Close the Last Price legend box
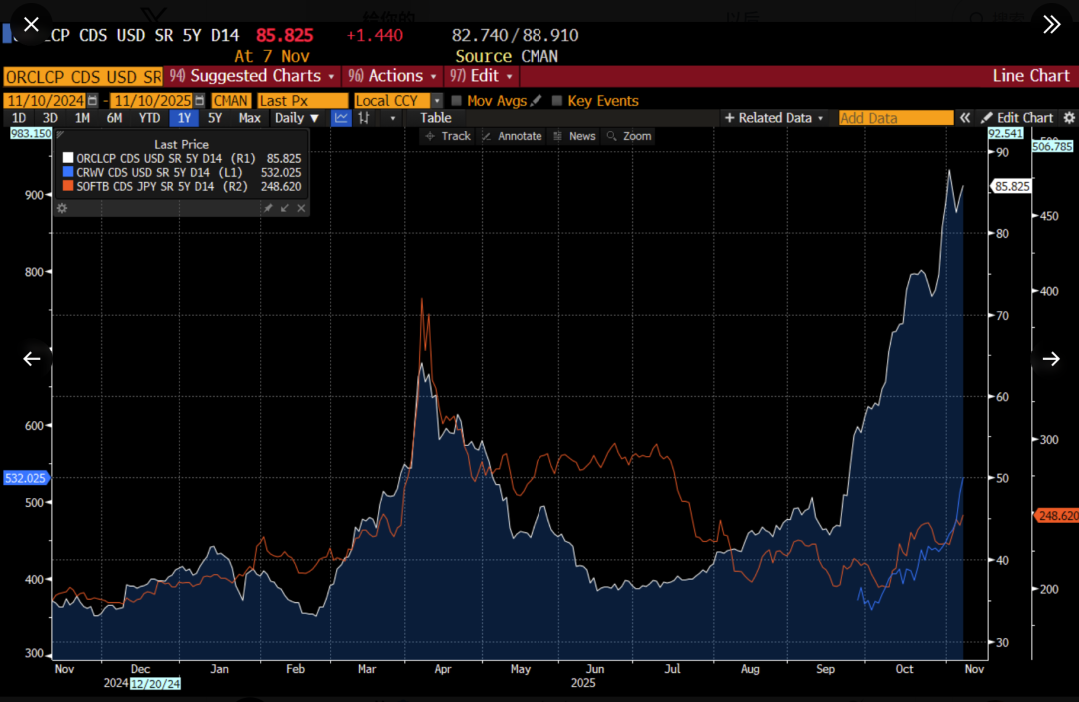1079x702 pixels. (301, 208)
